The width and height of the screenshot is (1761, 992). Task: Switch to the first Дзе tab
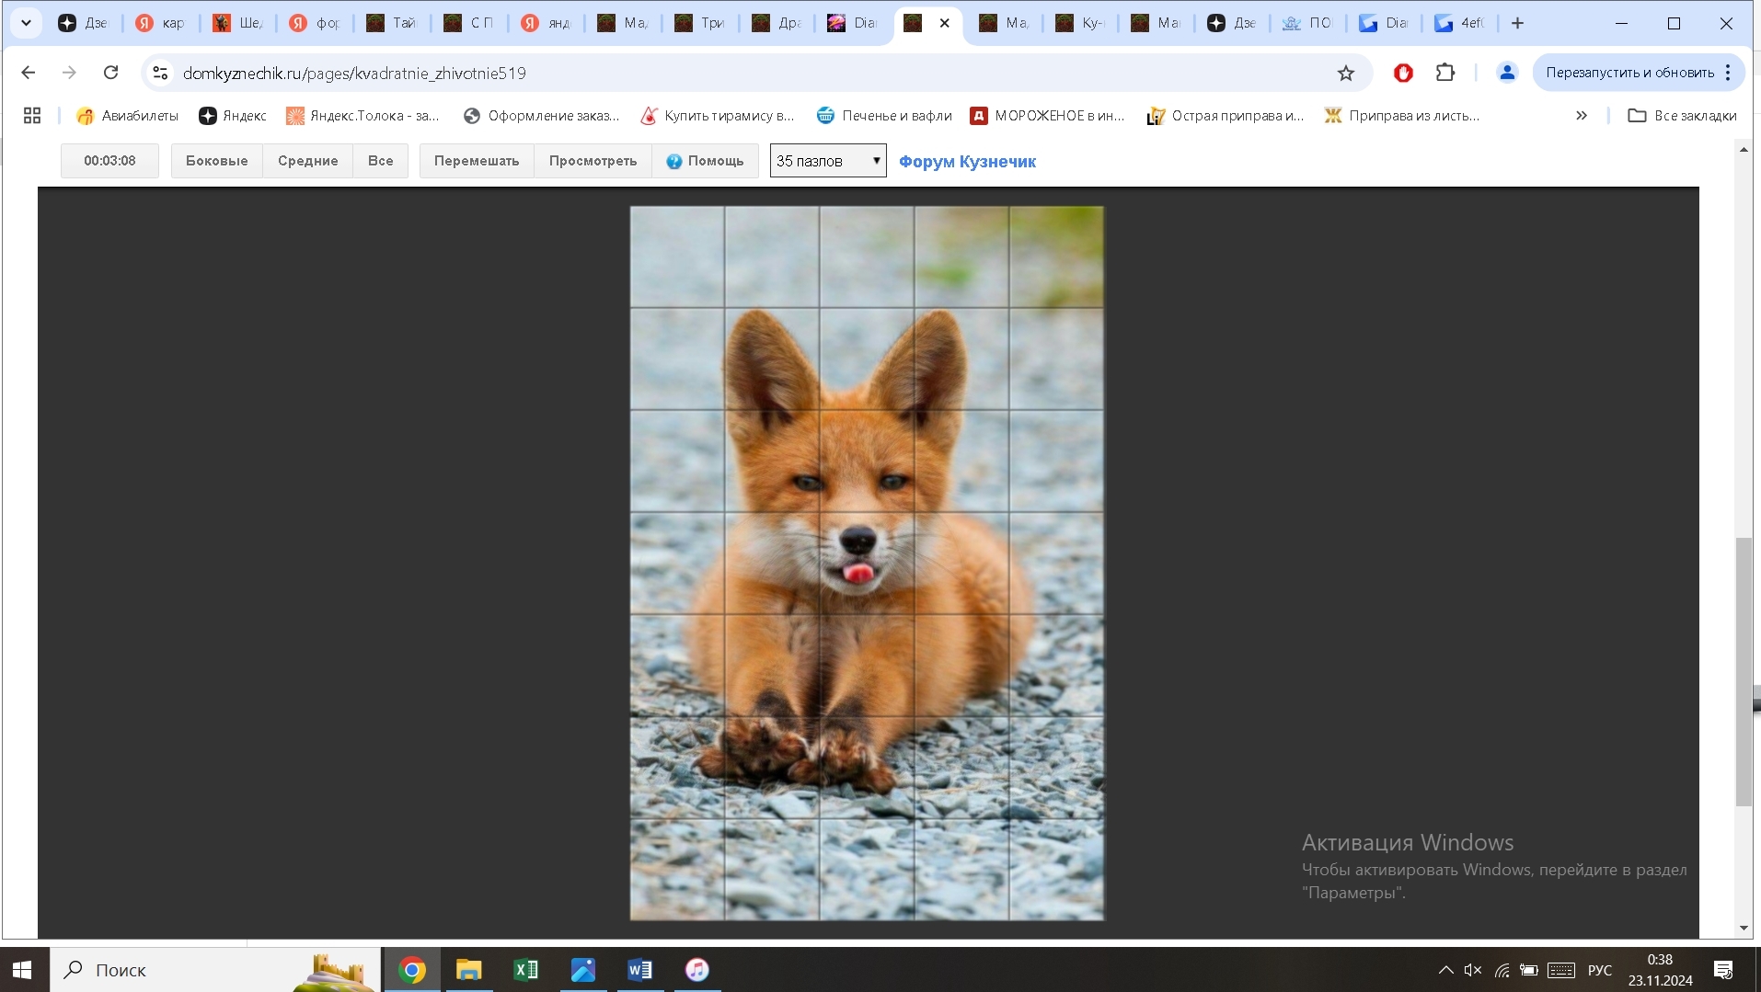point(83,23)
